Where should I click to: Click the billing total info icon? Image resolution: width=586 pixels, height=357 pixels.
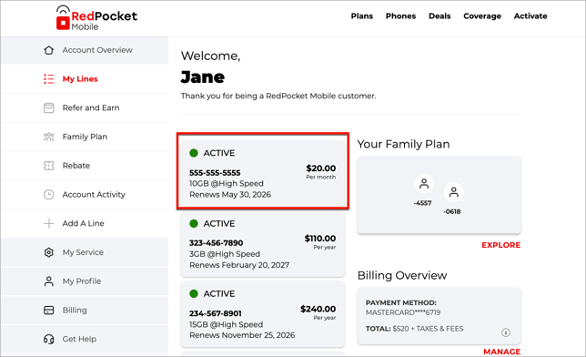coord(506,332)
